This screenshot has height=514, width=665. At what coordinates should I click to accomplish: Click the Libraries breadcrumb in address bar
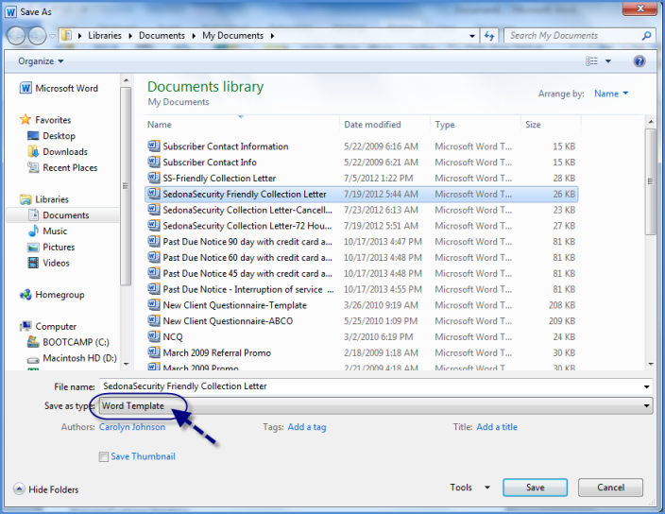pos(105,36)
